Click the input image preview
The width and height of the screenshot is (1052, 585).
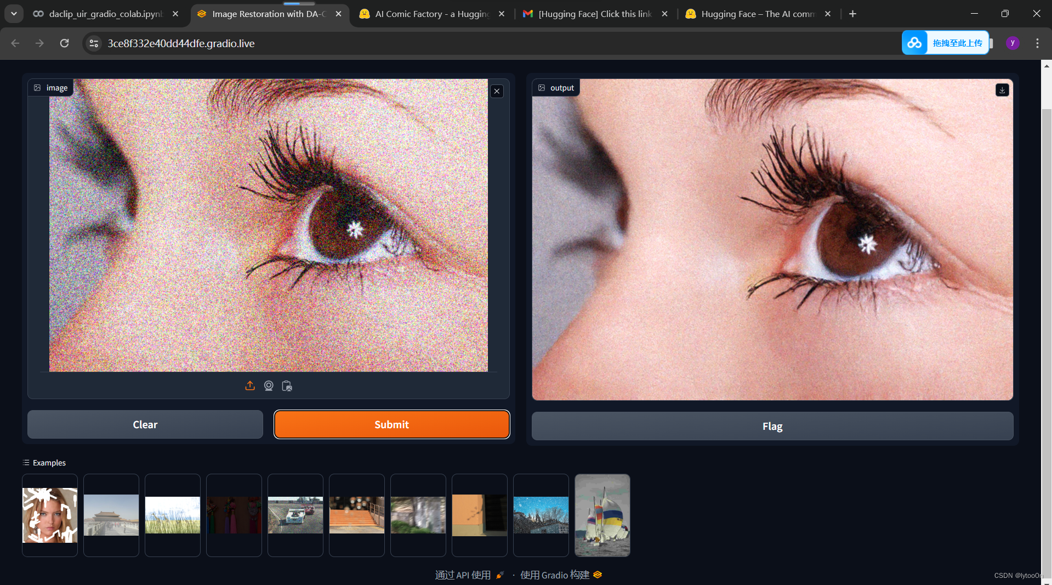click(269, 225)
